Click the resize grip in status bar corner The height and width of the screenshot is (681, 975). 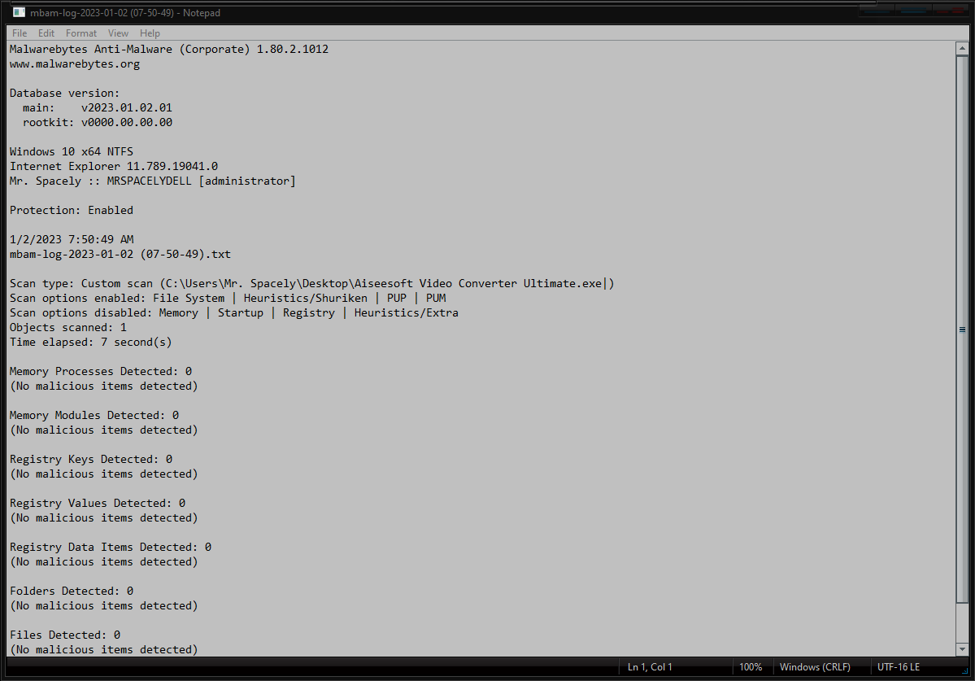pos(964,670)
